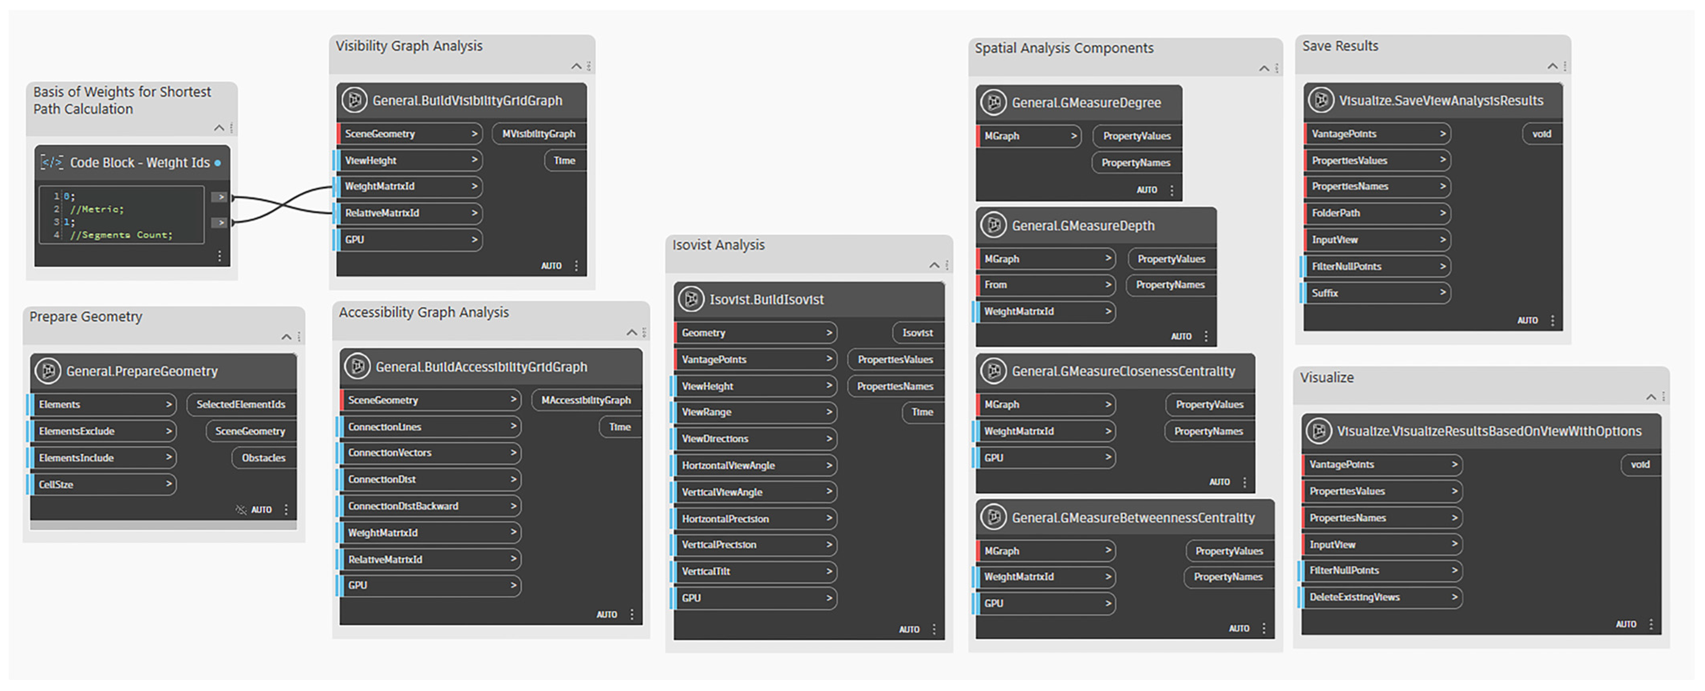Collapse the Isovist Analysis group
The width and height of the screenshot is (1705, 691).
[934, 265]
